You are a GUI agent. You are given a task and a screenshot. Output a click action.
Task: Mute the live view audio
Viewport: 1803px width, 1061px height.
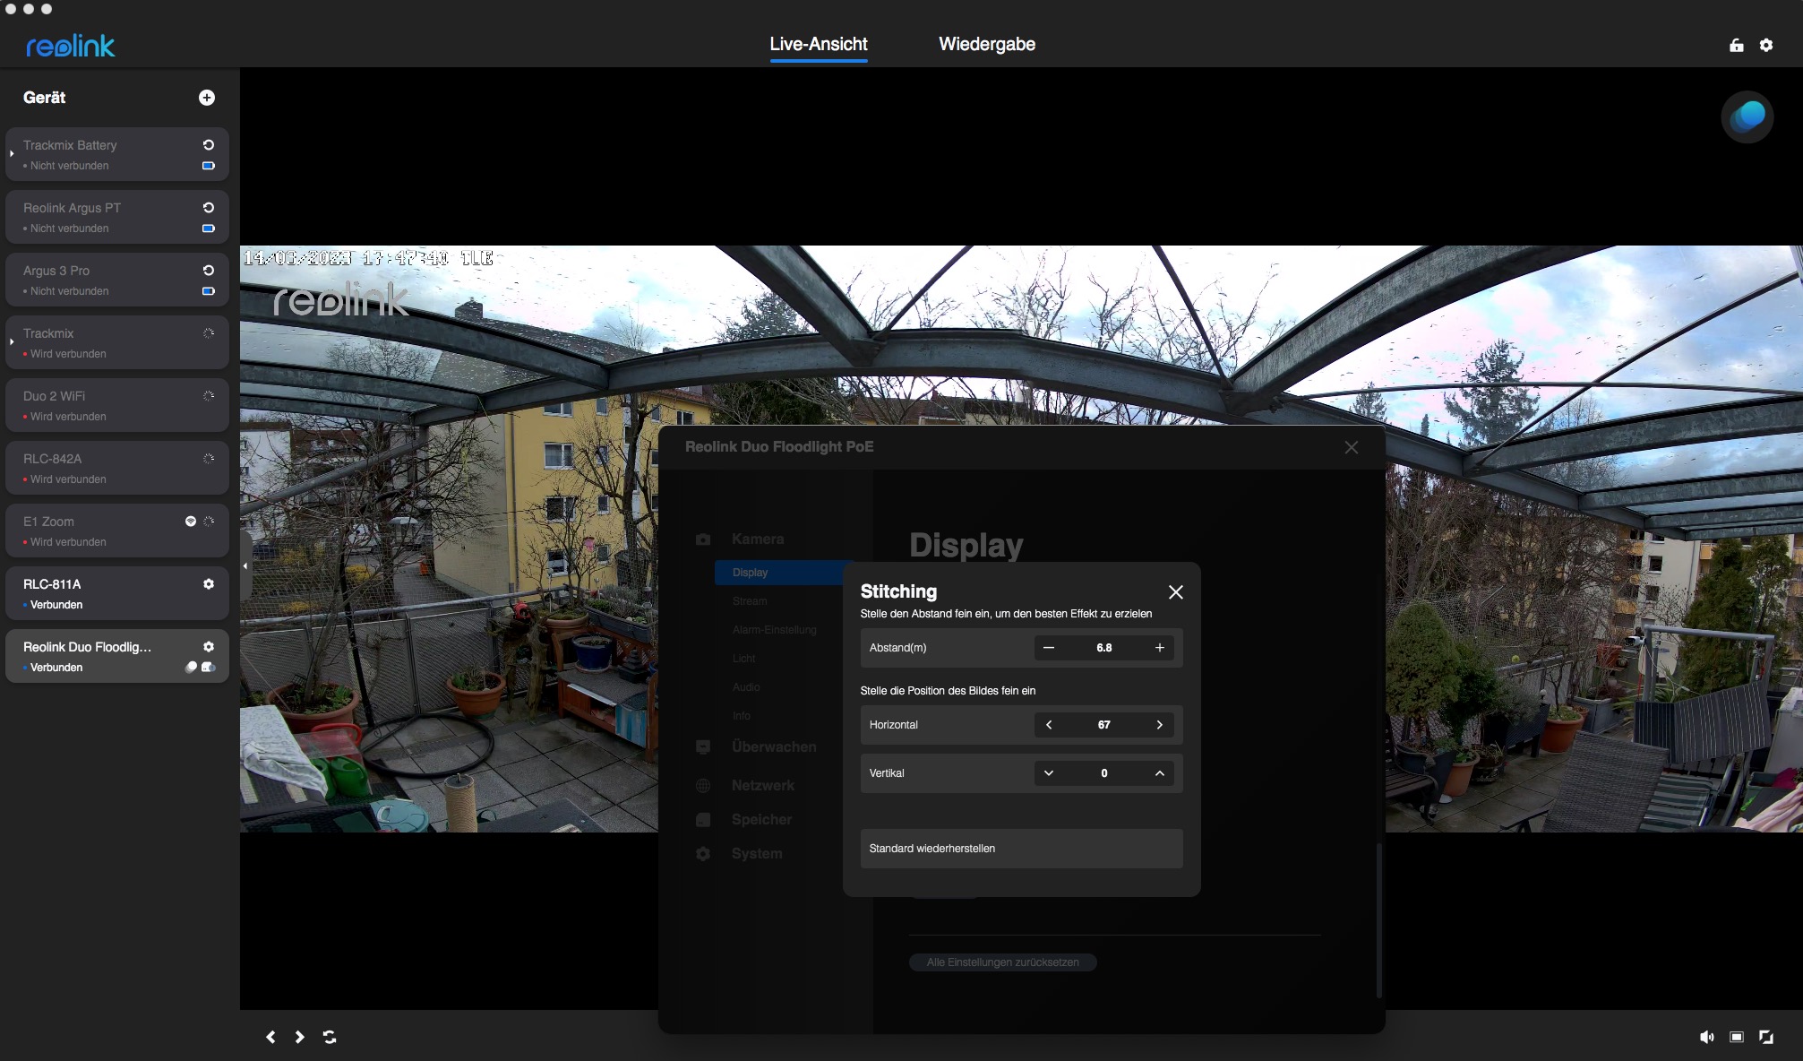[1706, 1037]
